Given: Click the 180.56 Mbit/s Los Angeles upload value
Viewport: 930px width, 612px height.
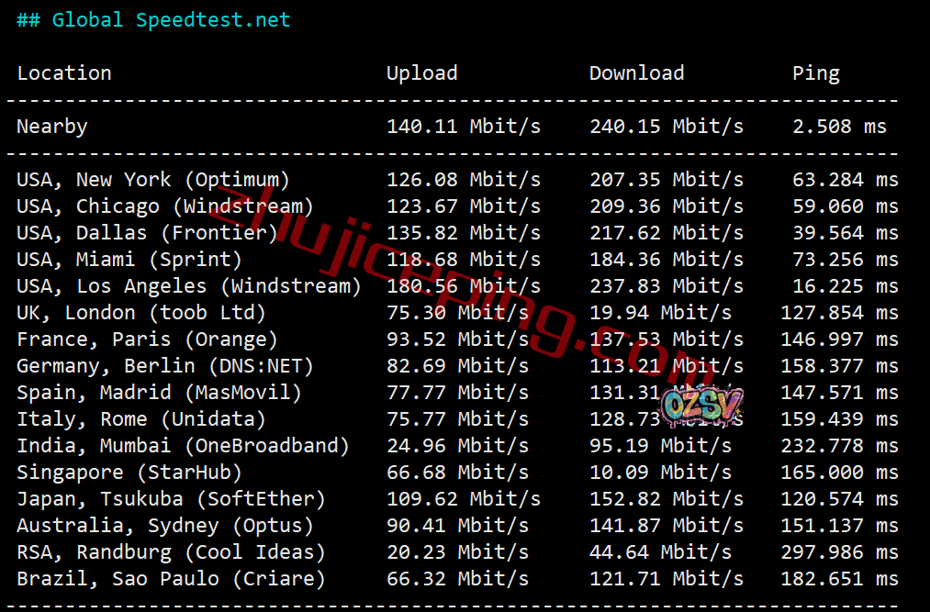Looking at the screenshot, I should pos(464,286).
